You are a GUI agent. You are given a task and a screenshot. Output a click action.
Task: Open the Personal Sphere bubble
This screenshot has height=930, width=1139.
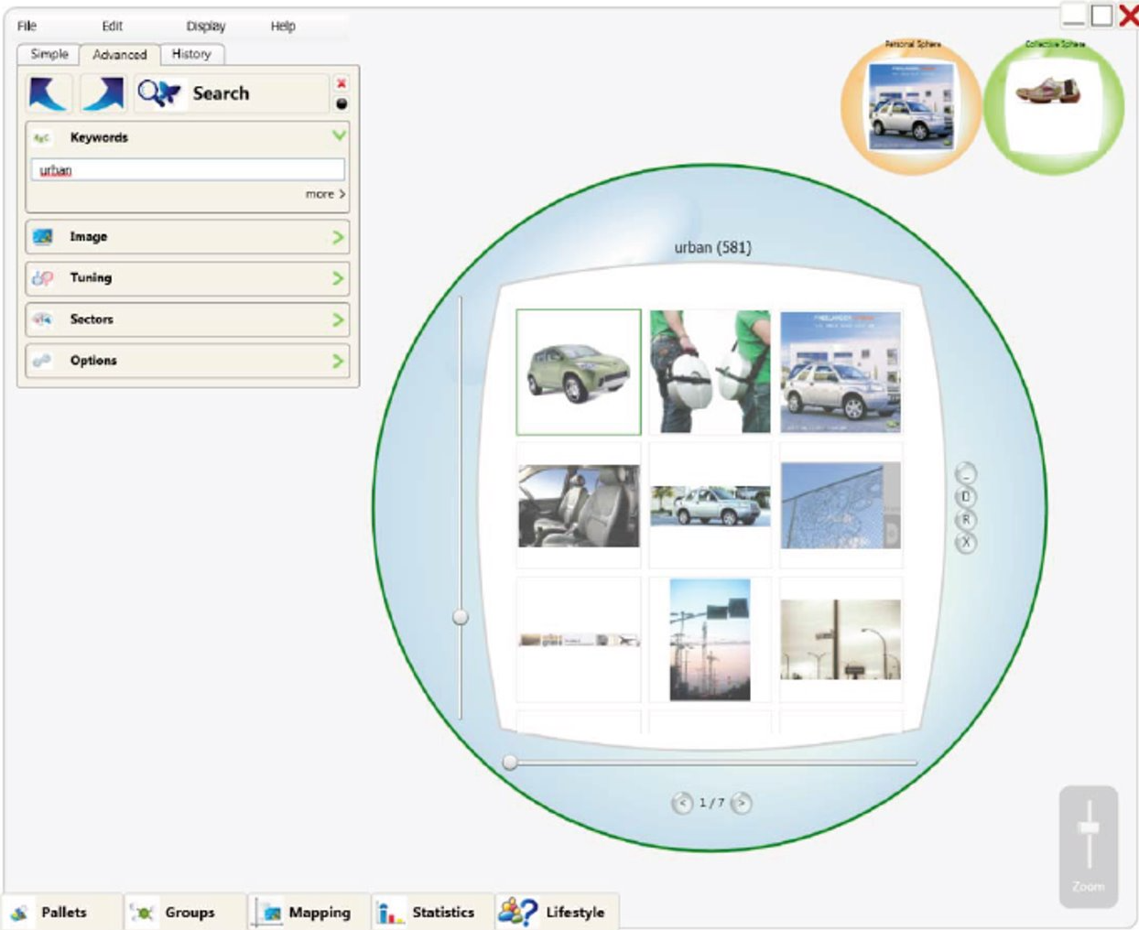[x=911, y=107]
